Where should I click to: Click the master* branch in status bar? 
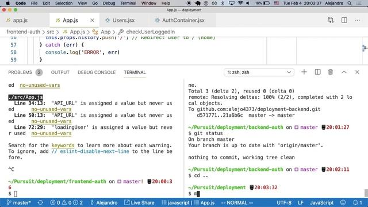(x=19, y=202)
